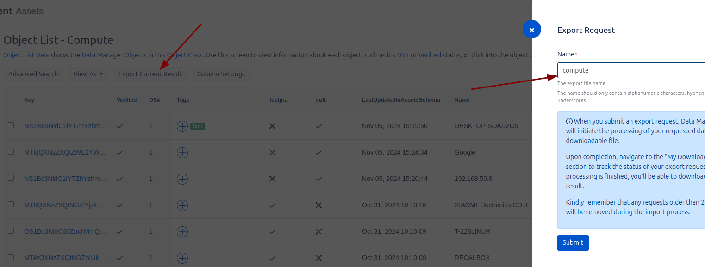This screenshot has height=267, width=705.
Task: Open Column Settings
Action: [221, 74]
